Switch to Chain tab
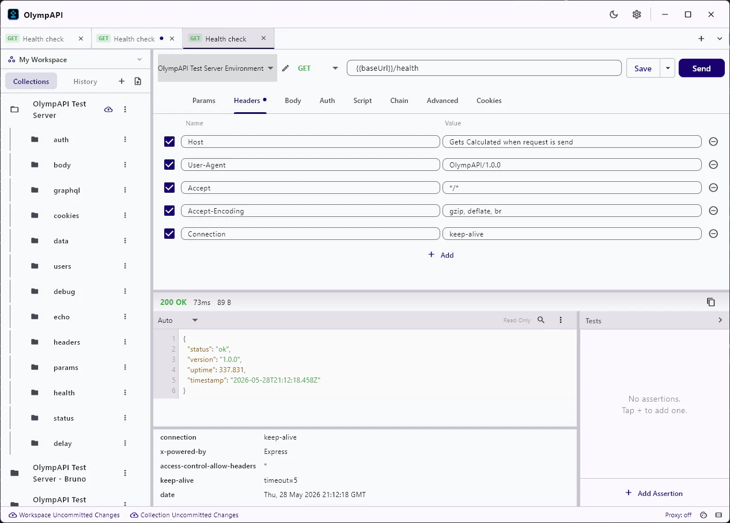The image size is (730, 523). coord(399,100)
